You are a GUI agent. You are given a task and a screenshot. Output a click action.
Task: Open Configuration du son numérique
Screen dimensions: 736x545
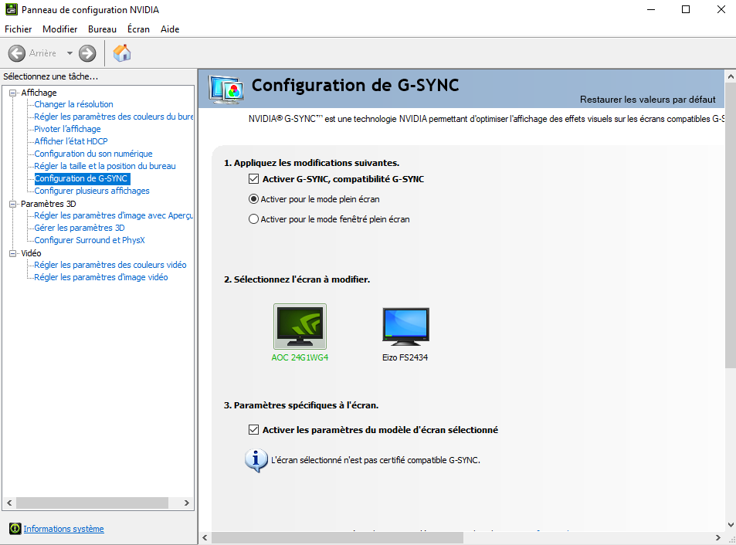tap(93, 154)
